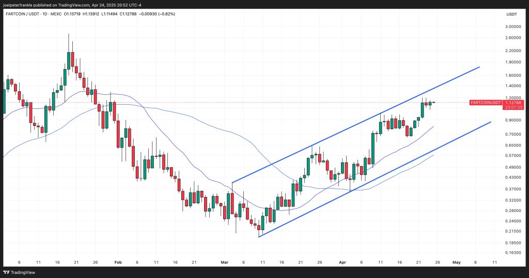Image resolution: width=529 pixels, height=278 pixels.
Task: Open the joelpeterfrankle published on TradingView.com header
Action: pyautogui.click(x=72, y=4)
